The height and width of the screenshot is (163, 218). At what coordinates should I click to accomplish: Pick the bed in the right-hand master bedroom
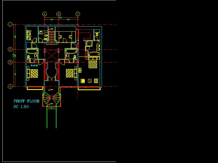(93, 63)
